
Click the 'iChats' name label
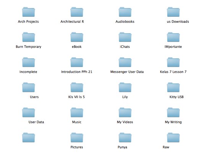click(125, 47)
